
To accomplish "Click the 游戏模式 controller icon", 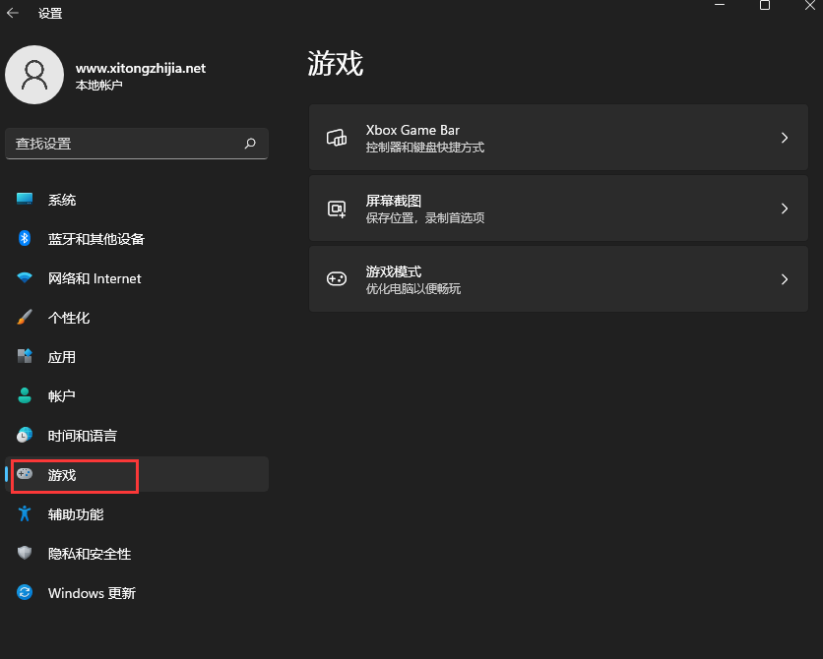I will [337, 279].
